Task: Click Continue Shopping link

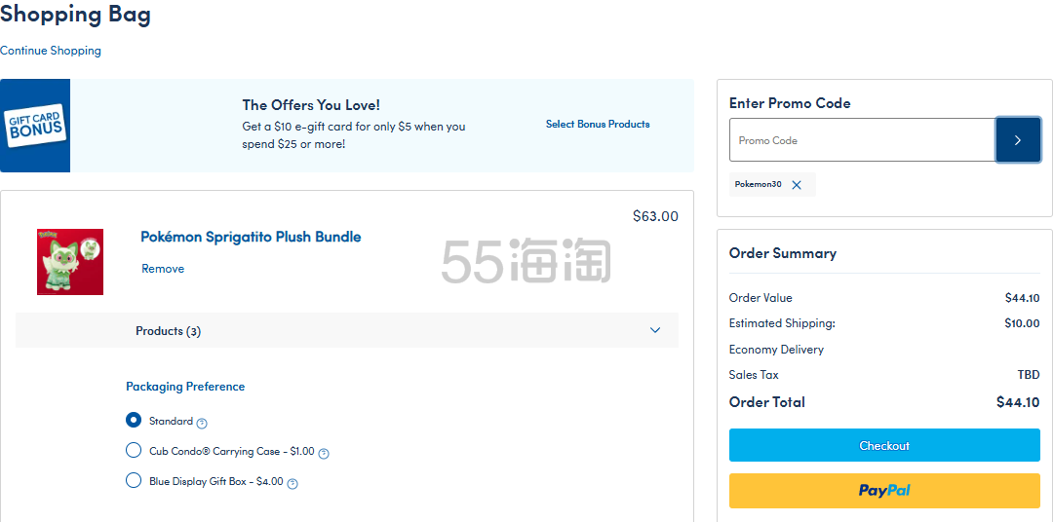Action: click(x=51, y=51)
